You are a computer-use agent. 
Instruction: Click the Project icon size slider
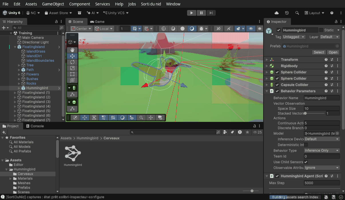(252, 191)
